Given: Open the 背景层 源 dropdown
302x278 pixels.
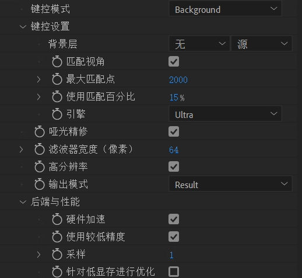Looking at the screenshot, I should click(x=262, y=44).
